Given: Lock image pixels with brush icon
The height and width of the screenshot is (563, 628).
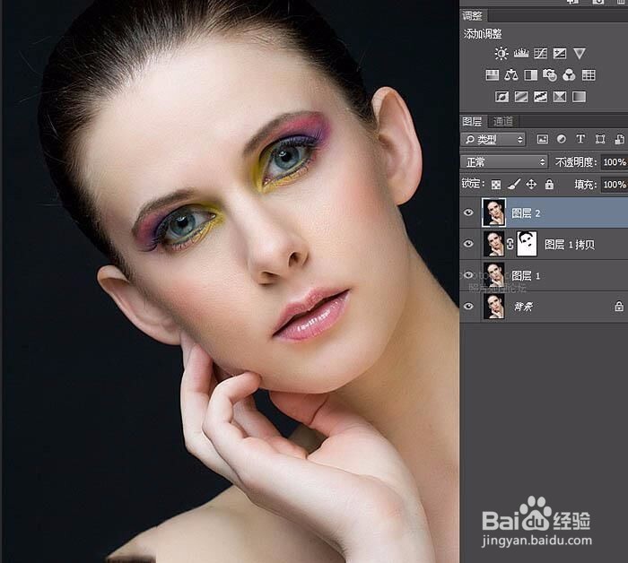Looking at the screenshot, I should (x=513, y=184).
